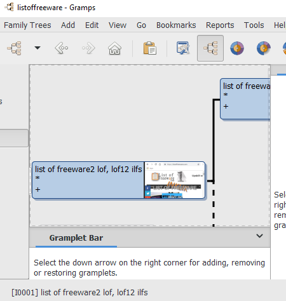Go back to previous person

pyautogui.click(x=62, y=48)
